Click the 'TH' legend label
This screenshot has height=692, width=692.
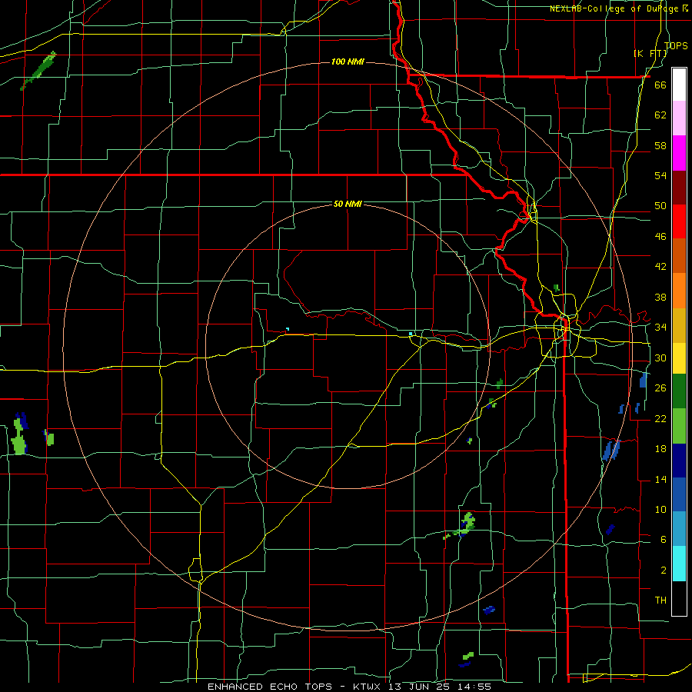click(660, 601)
